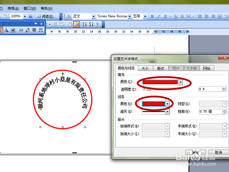
Task: Toggle underline formatting
Action: coord(165,16)
